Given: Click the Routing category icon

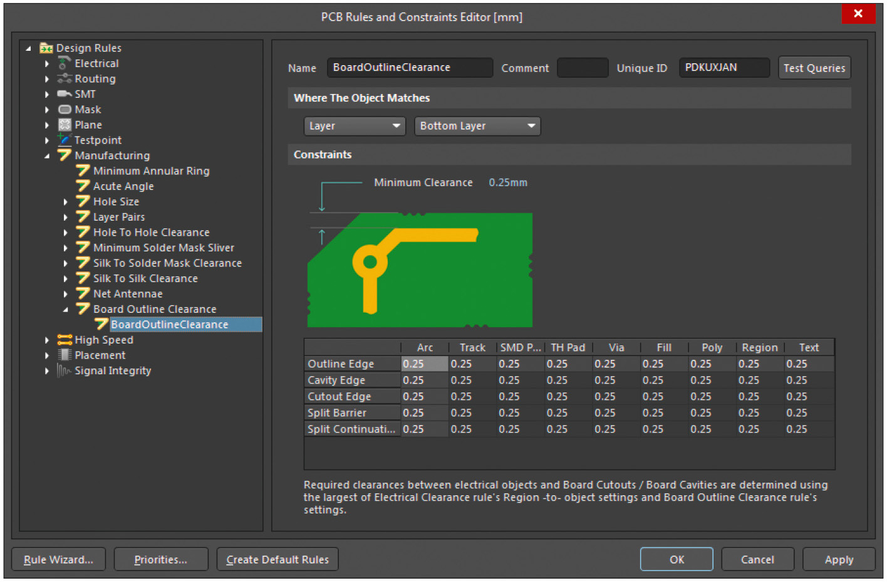Looking at the screenshot, I should [64, 79].
